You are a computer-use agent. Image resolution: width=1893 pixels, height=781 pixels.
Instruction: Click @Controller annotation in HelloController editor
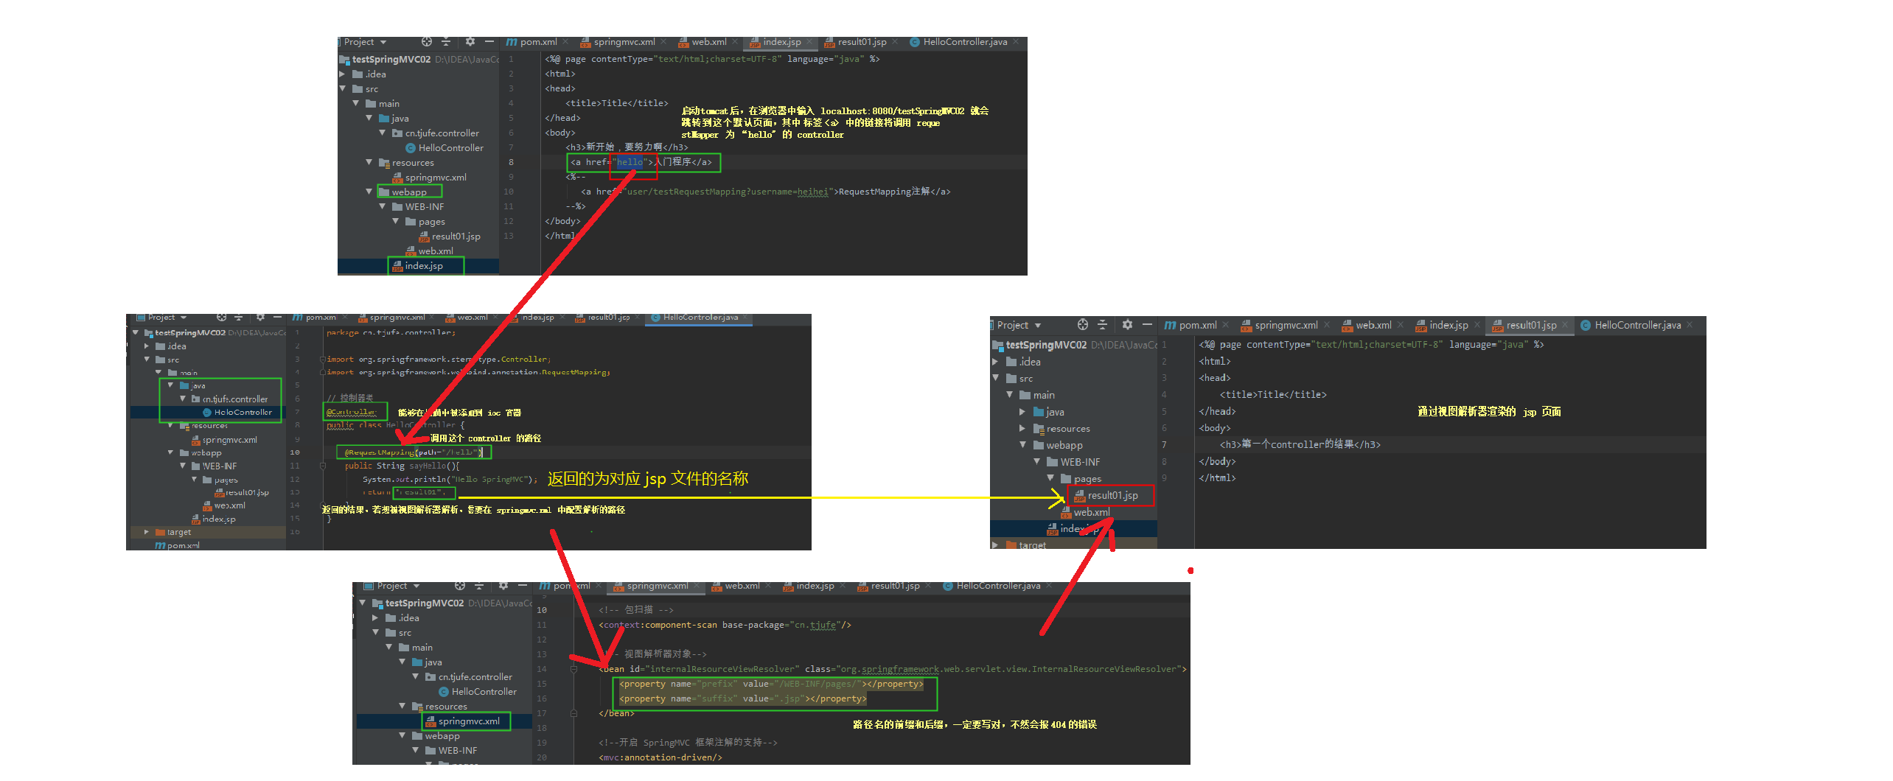(351, 412)
